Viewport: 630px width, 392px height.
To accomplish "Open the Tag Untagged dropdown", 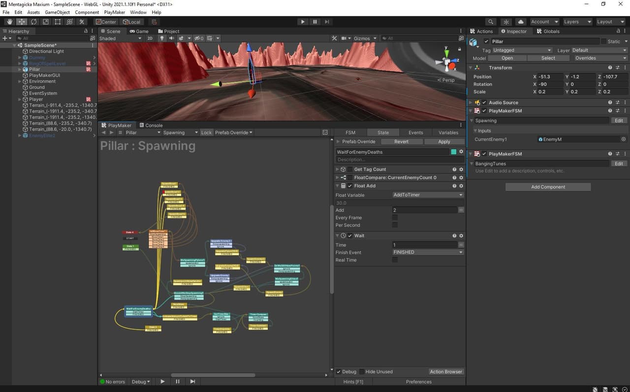I will pyautogui.click(x=522, y=50).
